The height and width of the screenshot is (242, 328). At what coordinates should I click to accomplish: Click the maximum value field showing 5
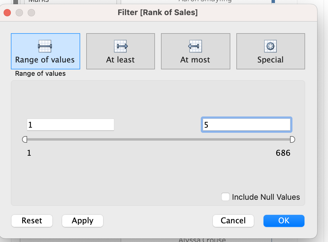coord(246,125)
